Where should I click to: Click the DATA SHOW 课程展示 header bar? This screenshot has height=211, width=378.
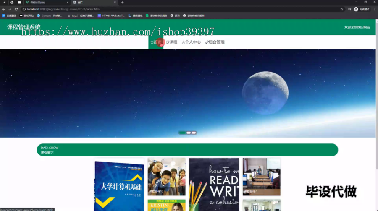pos(187,150)
